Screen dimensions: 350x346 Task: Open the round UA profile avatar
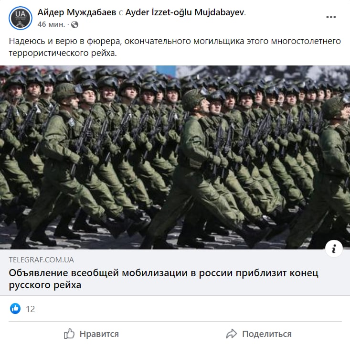pos(21,18)
